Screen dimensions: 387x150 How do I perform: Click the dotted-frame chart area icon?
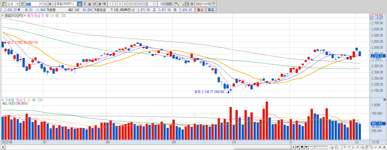pos(340,147)
